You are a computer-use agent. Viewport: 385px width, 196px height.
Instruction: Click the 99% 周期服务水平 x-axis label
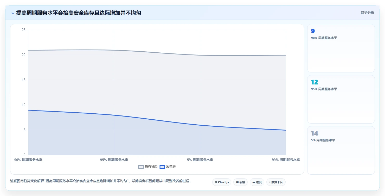(x=286, y=160)
